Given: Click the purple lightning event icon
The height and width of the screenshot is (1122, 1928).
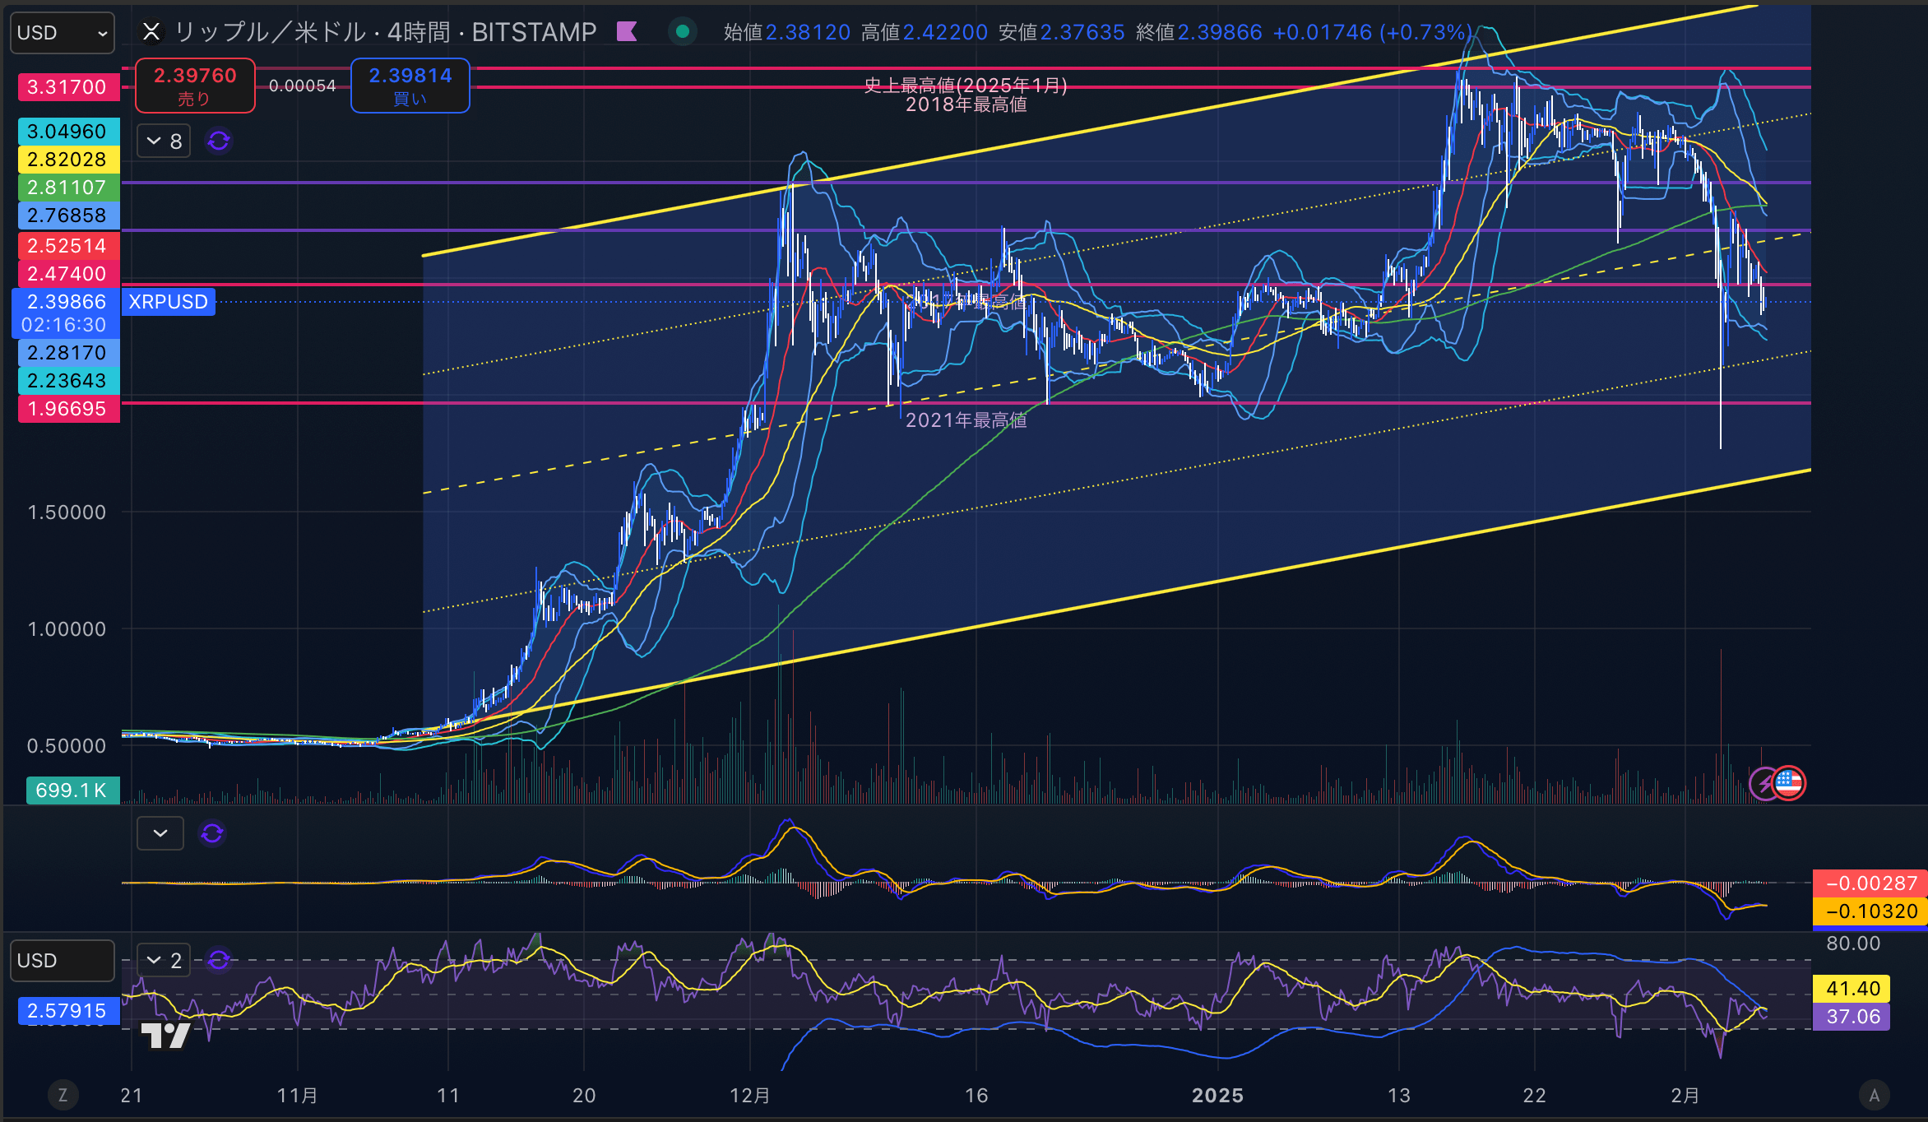Looking at the screenshot, I should pos(1762,784).
